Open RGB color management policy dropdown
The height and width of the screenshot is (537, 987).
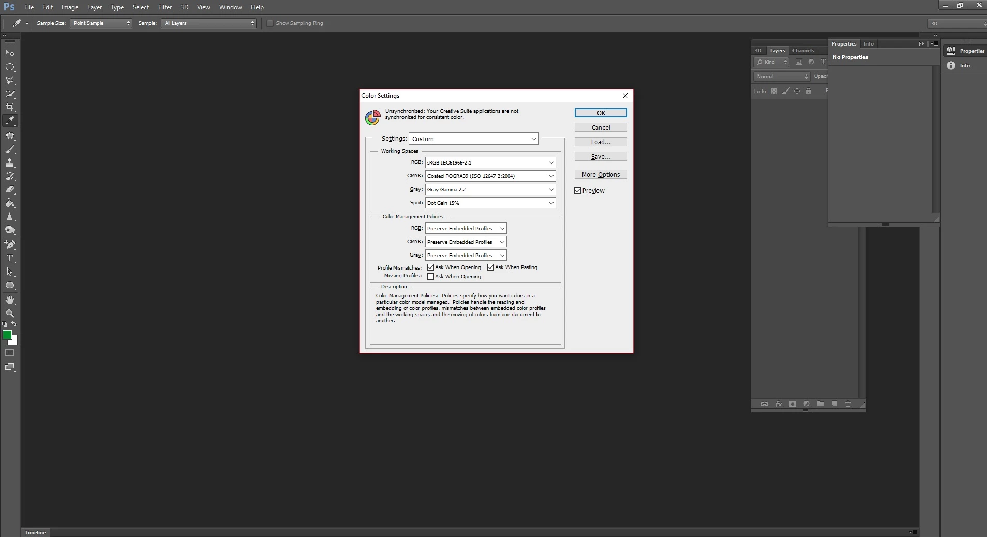tap(466, 228)
